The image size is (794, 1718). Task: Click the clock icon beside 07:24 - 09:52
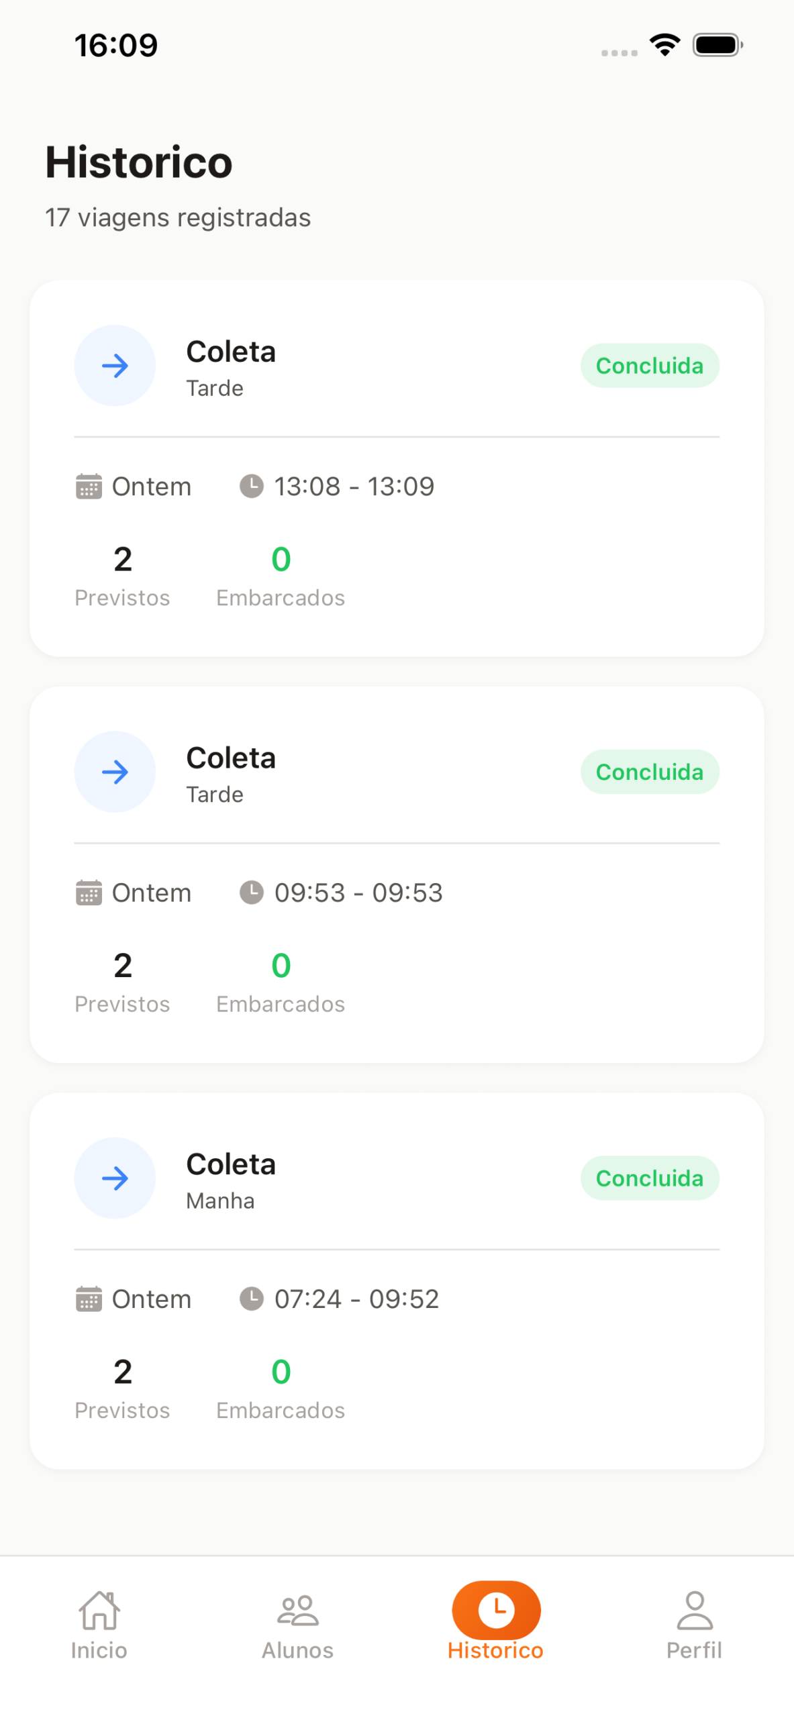coord(252,1298)
